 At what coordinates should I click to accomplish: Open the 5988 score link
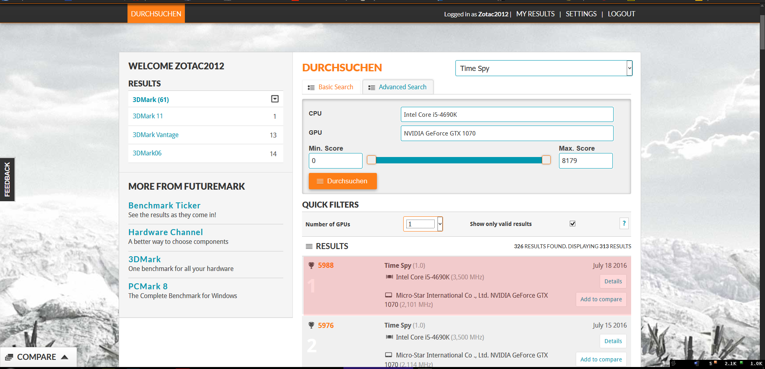tap(326, 265)
